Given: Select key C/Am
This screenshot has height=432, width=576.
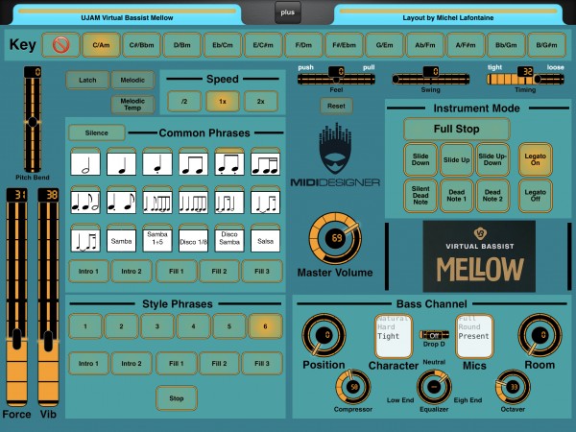Looking at the screenshot, I should (101, 45).
